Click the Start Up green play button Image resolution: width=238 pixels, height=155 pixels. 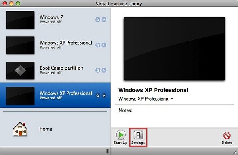[121, 135]
